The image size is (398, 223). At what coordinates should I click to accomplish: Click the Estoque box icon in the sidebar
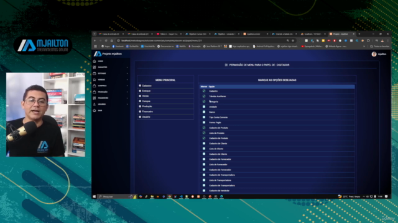click(x=95, y=73)
